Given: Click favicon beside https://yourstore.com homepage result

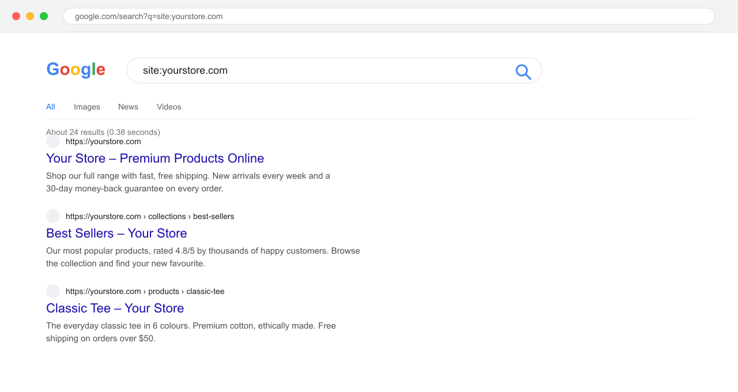Looking at the screenshot, I should pyautogui.click(x=53, y=141).
